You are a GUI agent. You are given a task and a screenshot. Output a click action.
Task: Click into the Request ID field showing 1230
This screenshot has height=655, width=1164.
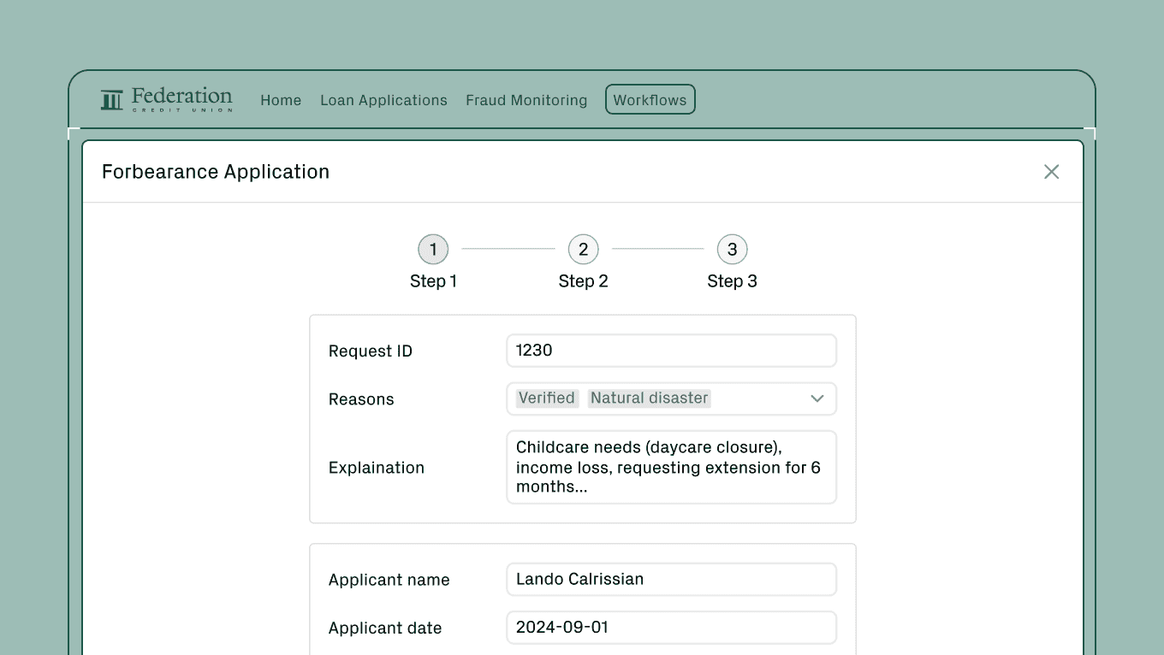tap(671, 350)
